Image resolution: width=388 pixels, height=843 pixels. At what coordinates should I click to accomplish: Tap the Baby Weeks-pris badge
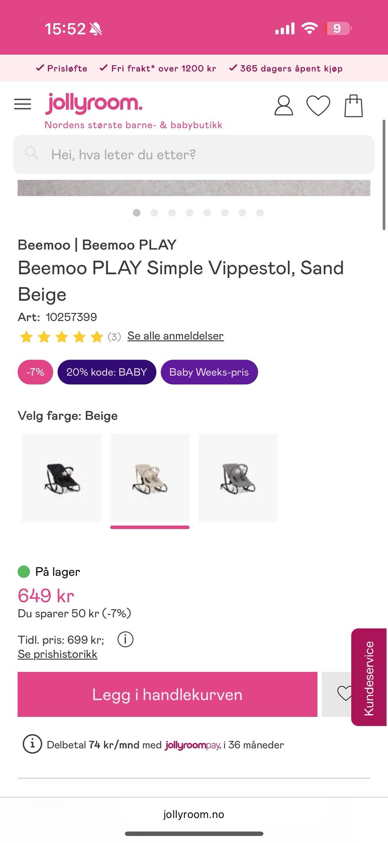click(x=209, y=372)
